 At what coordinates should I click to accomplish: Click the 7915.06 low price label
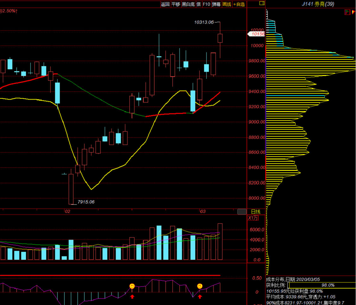86,202
